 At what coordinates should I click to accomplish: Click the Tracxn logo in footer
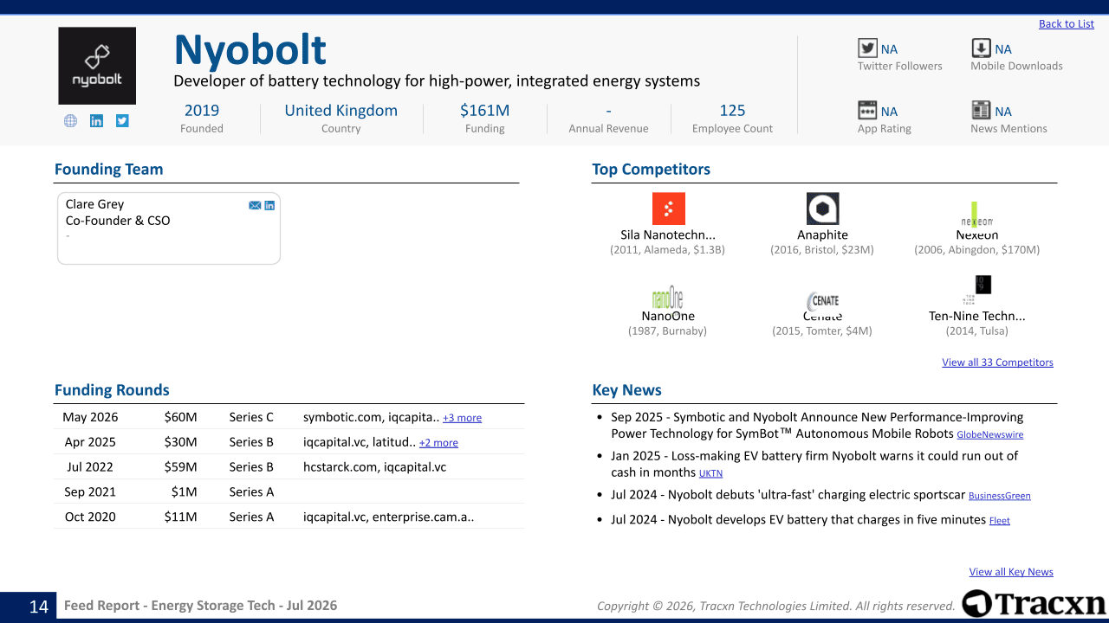tap(1034, 603)
